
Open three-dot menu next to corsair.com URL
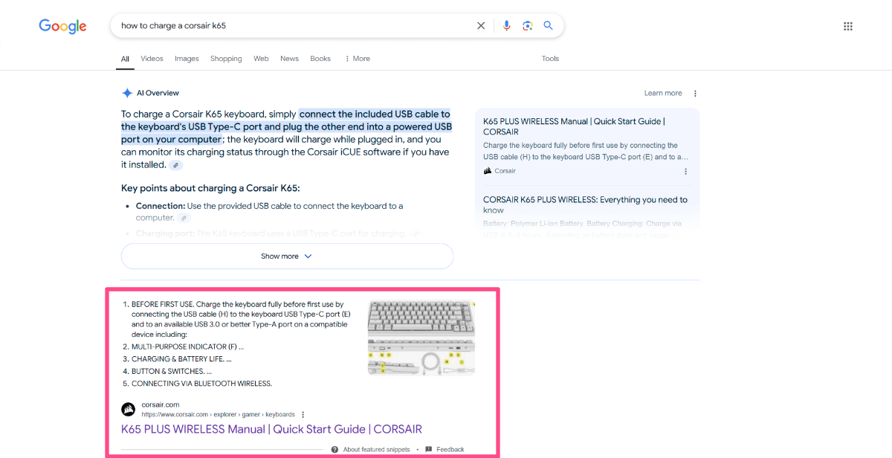point(303,415)
